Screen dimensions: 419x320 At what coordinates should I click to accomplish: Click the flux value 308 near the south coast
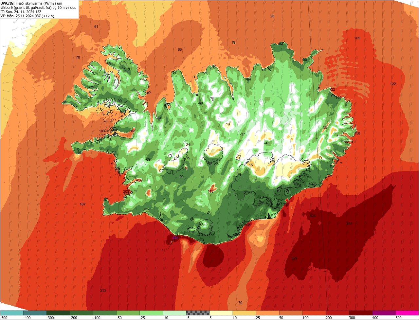click(247, 225)
